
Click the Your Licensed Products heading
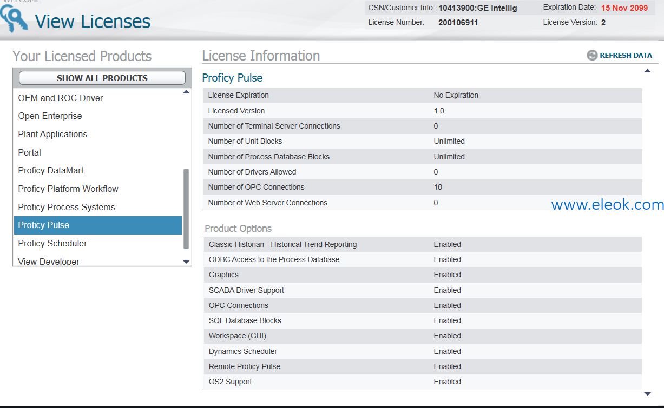(82, 56)
